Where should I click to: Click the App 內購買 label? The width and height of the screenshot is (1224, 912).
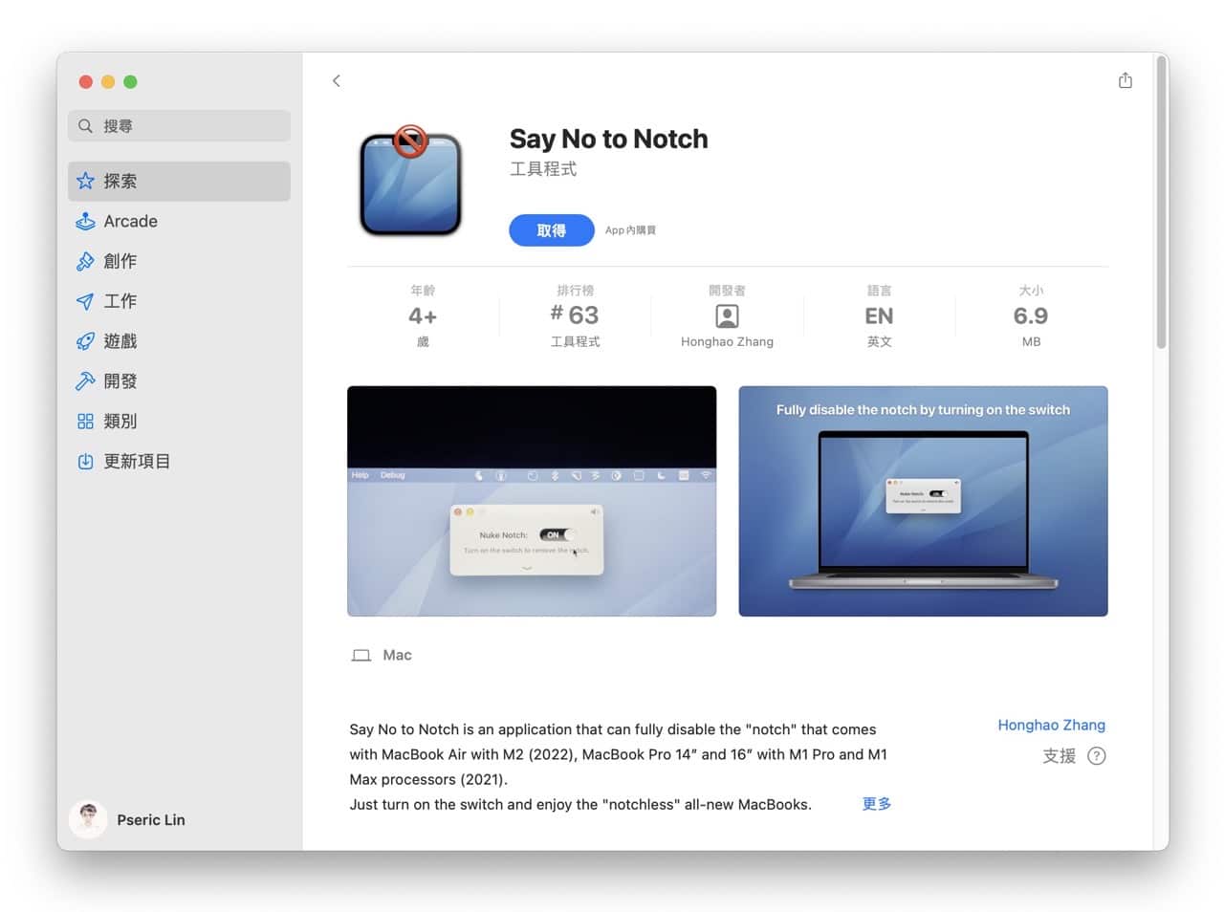tap(630, 230)
